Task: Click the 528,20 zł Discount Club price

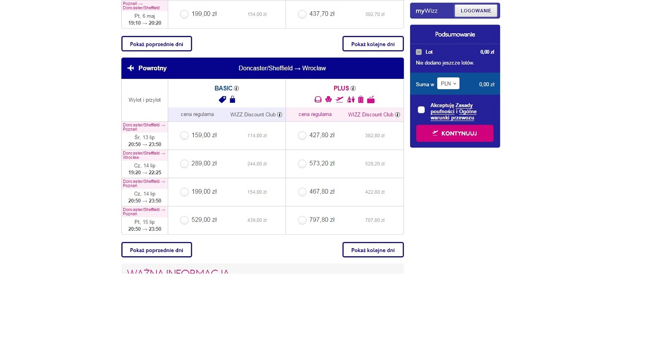Action: (x=375, y=164)
